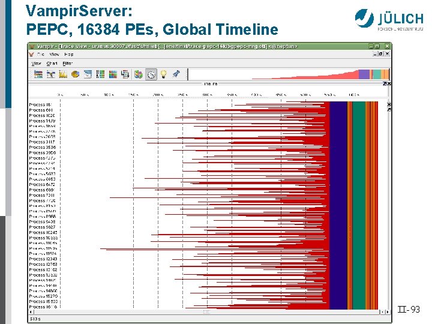This screenshot has height=324, width=432.
Task: Click the zoom overview thumbnail bar
Action: pos(289,74)
